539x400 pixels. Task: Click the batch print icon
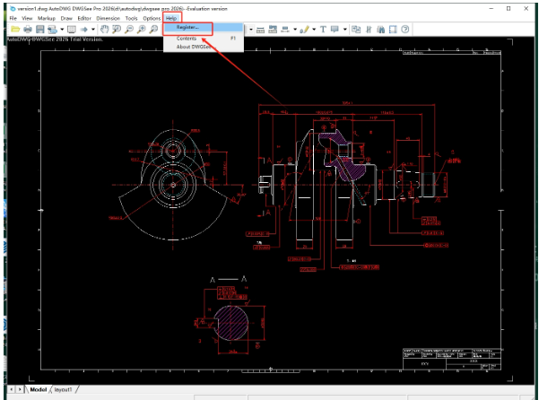tap(52, 30)
